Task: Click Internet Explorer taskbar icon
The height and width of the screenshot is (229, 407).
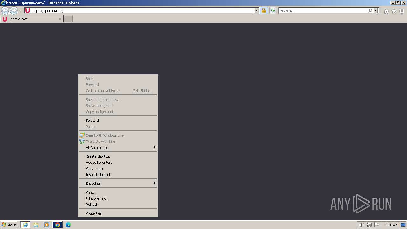Action: (x=25, y=225)
